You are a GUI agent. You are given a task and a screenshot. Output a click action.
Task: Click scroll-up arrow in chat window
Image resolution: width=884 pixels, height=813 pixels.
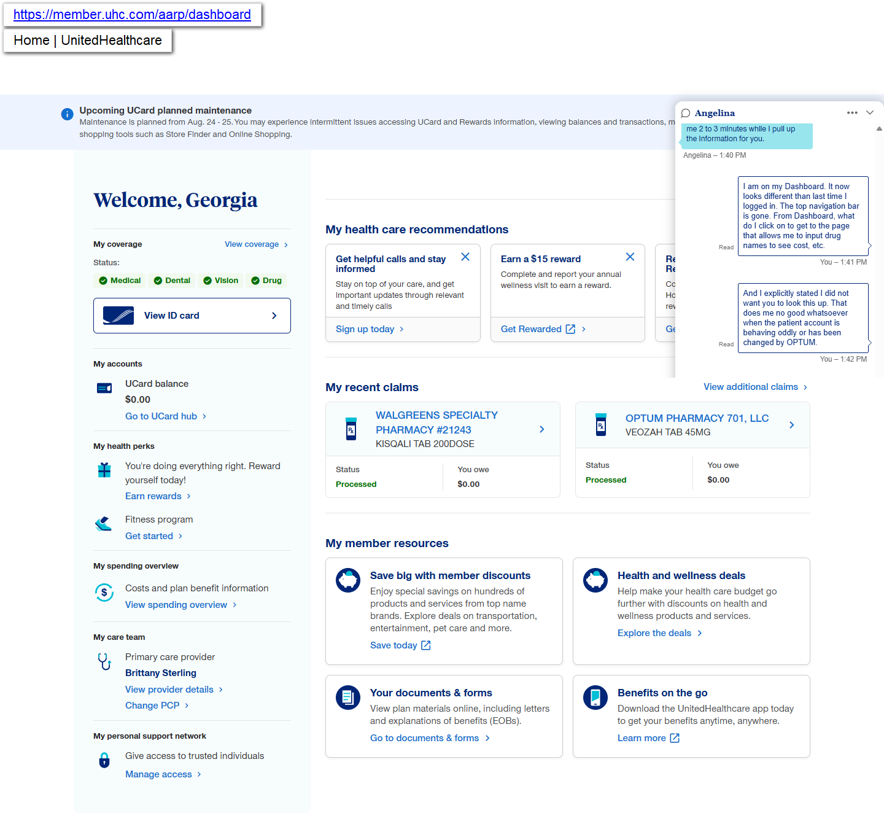click(879, 129)
